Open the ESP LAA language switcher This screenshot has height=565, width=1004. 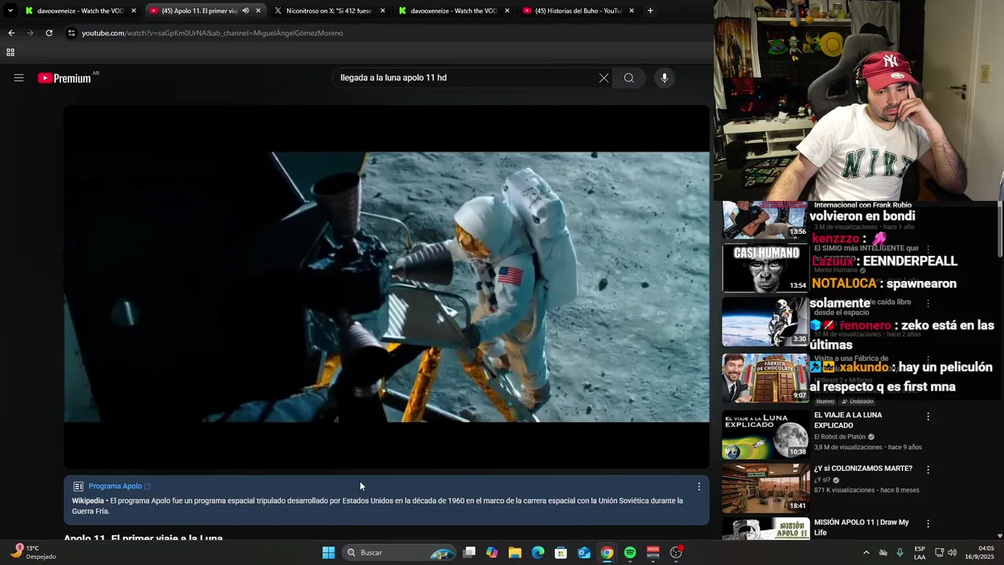[x=919, y=552]
